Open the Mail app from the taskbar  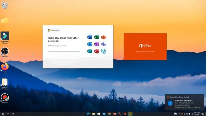pyautogui.click(x=104, y=114)
